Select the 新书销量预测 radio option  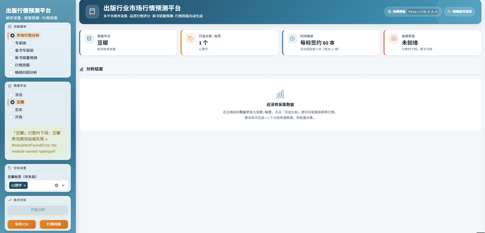click(23, 57)
